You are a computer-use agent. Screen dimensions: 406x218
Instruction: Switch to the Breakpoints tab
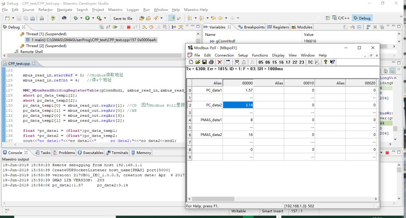(251, 27)
